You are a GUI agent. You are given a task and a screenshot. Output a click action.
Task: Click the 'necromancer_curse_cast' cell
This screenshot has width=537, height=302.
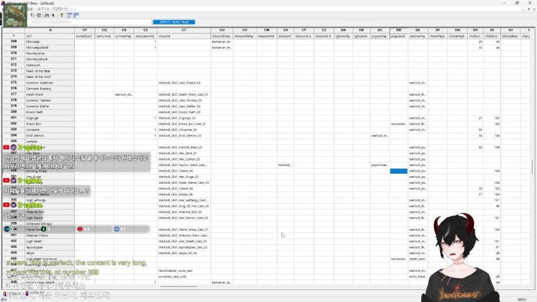184,271
